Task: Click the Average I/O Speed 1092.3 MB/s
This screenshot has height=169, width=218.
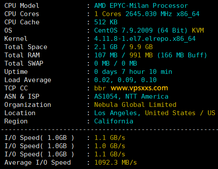Action: 116,162
